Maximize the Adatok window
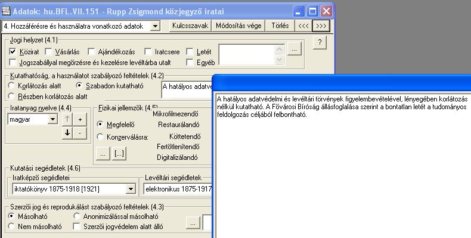This screenshot has width=471, height=238. click(x=312, y=11)
